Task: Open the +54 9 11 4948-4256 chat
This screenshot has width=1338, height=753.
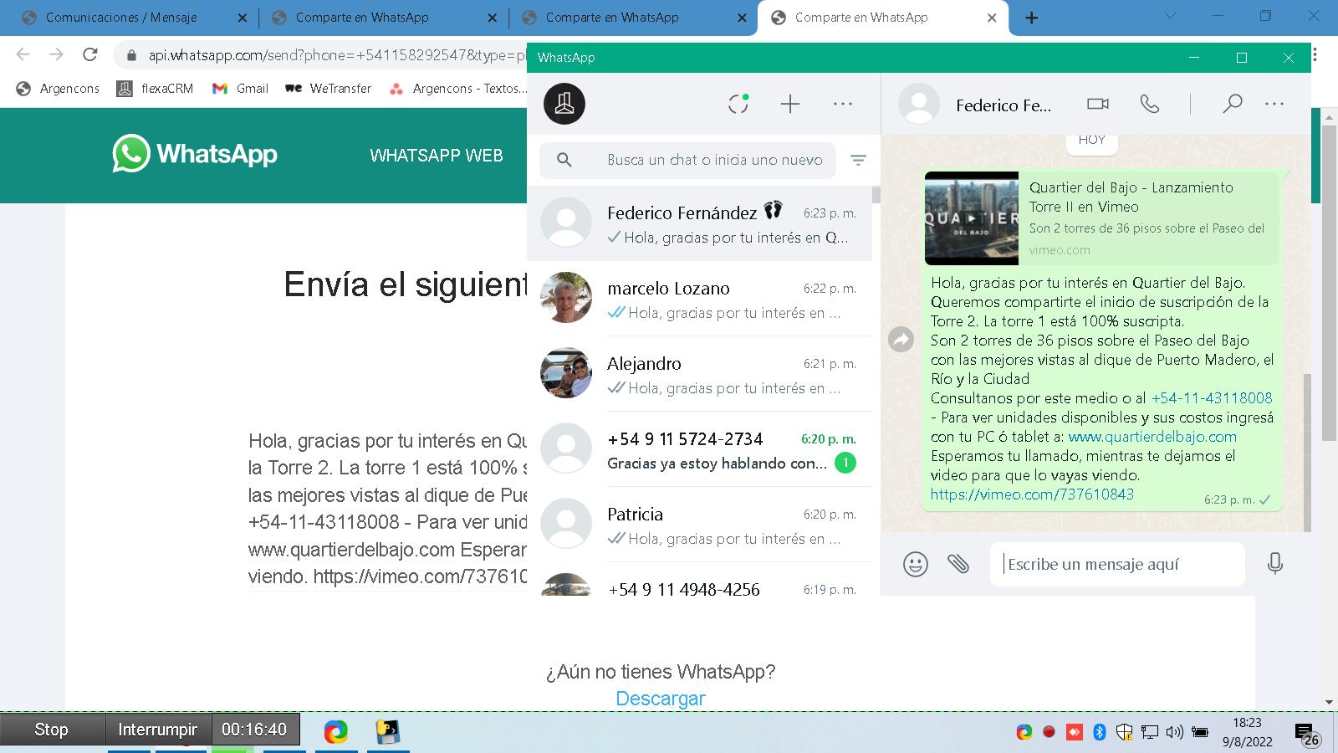Action: pos(699,580)
